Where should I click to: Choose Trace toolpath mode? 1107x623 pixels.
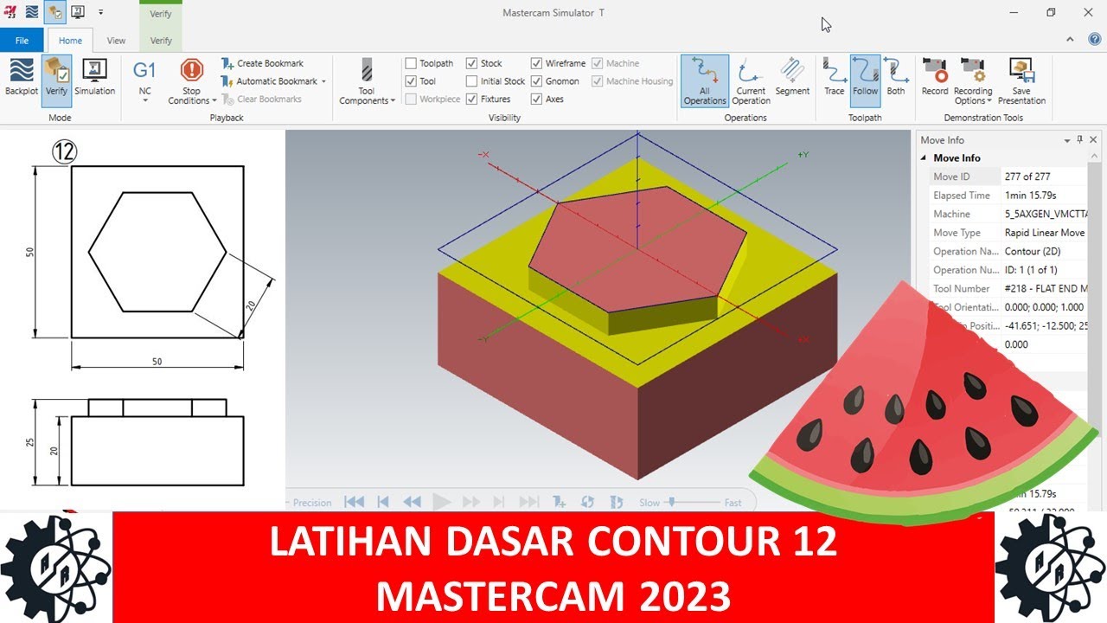coord(835,76)
